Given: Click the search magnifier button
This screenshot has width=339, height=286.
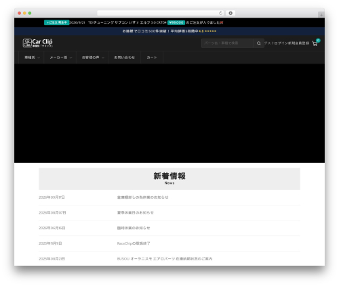Looking at the screenshot, I should click(x=259, y=43).
